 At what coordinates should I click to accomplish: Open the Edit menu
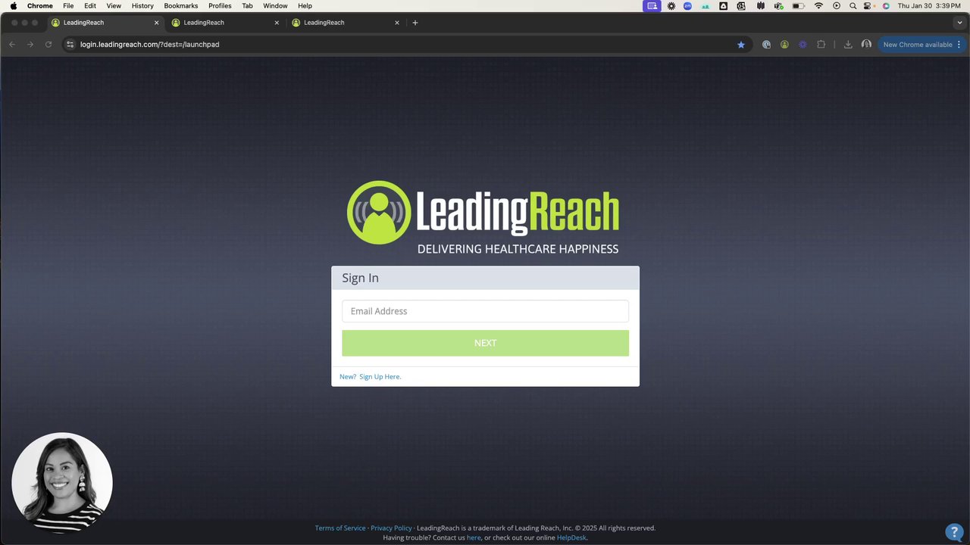tap(90, 6)
